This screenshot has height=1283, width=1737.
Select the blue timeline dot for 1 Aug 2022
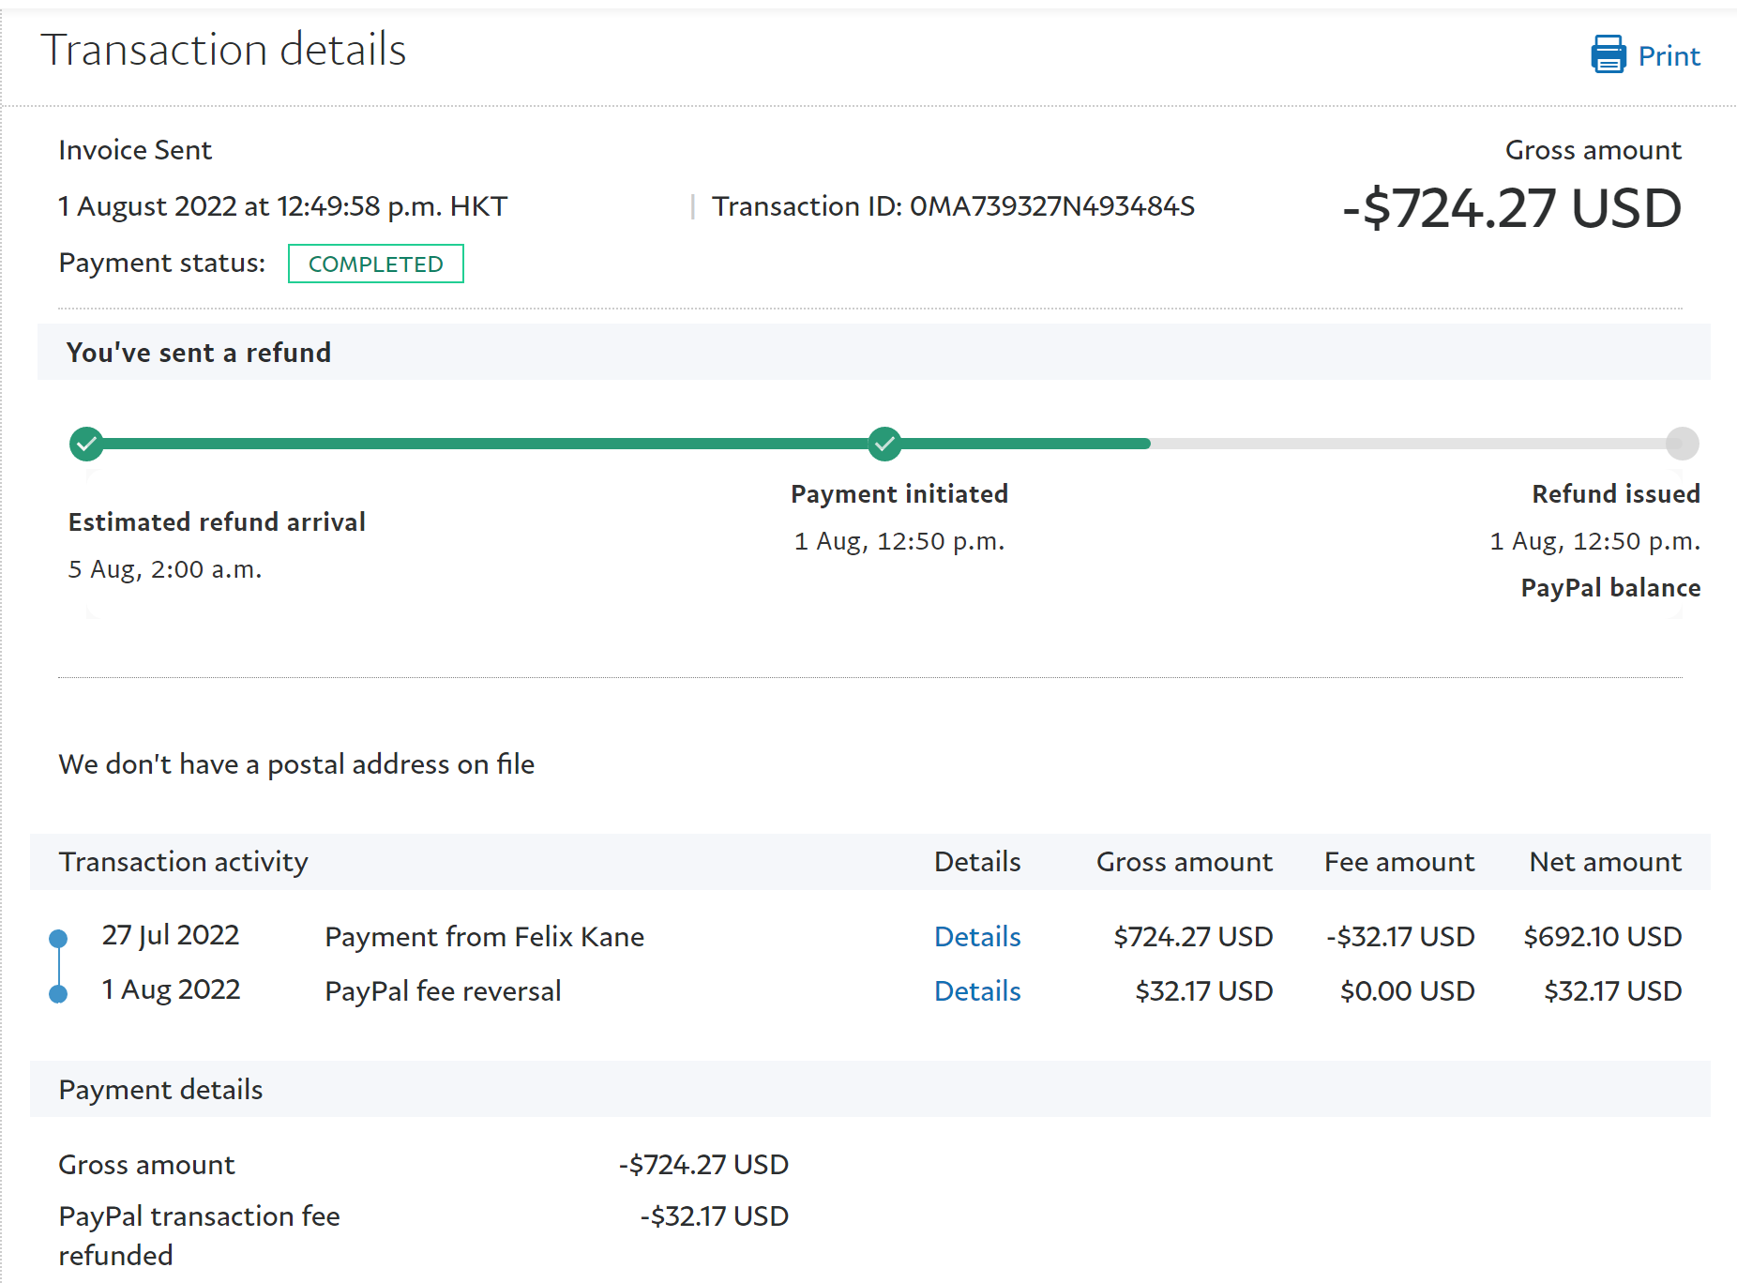(58, 993)
